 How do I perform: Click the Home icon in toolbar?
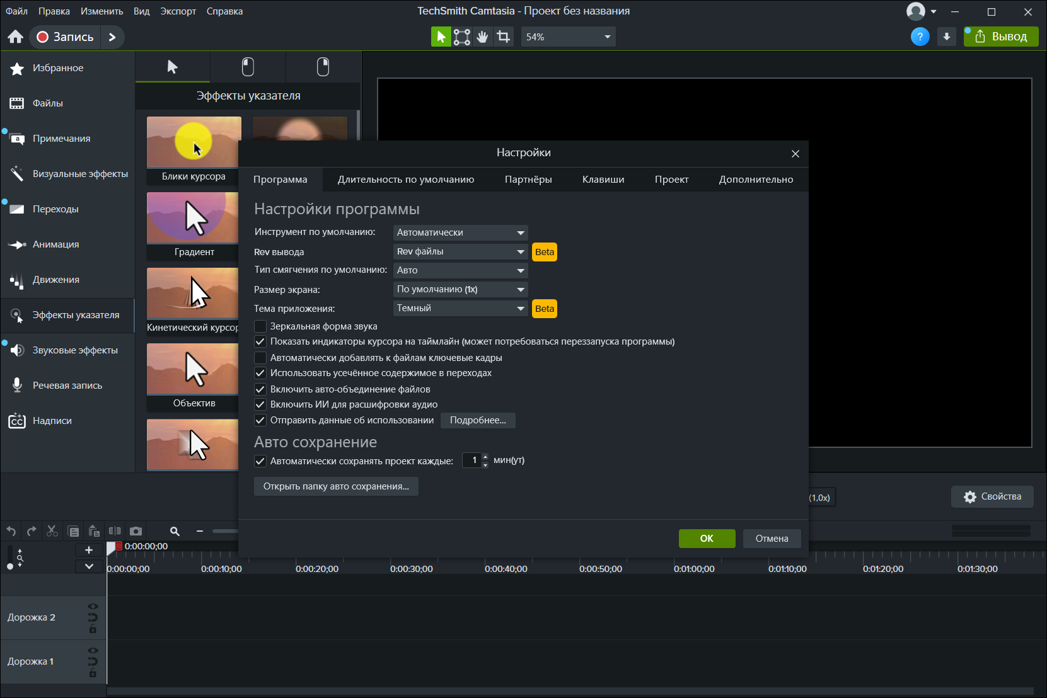(x=16, y=37)
